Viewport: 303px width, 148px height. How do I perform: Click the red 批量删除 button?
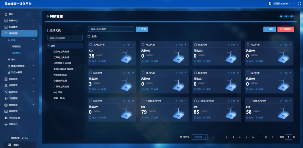(x=286, y=29)
